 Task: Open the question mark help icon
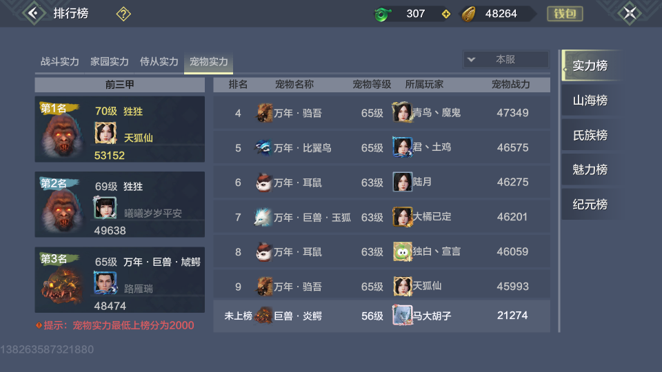[x=123, y=14]
